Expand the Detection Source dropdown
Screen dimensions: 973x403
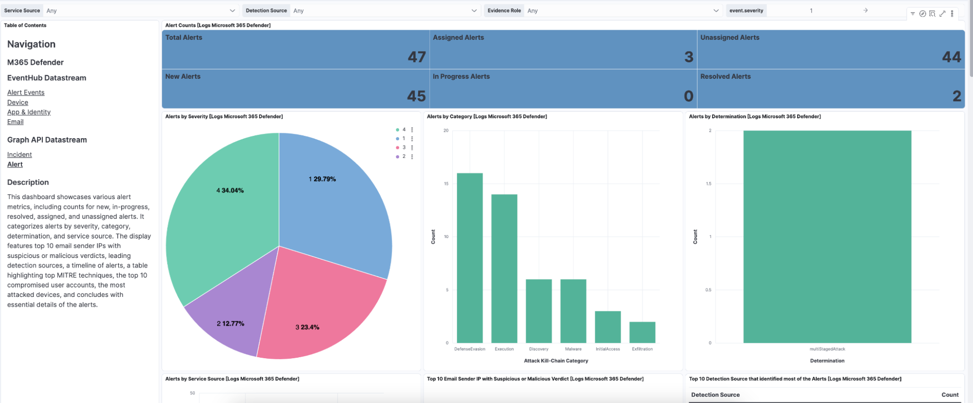coord(474,11)
